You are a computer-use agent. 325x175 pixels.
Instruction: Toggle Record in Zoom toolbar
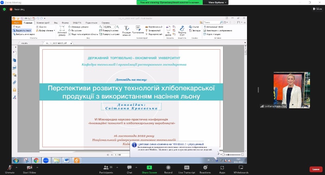coord(168,169)
